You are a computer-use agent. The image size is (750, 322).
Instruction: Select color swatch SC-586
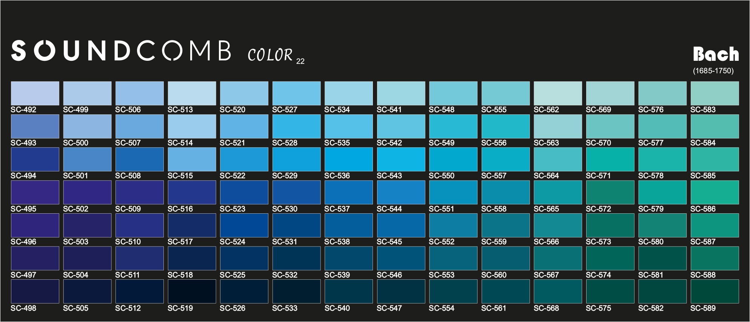coord(715,193)
